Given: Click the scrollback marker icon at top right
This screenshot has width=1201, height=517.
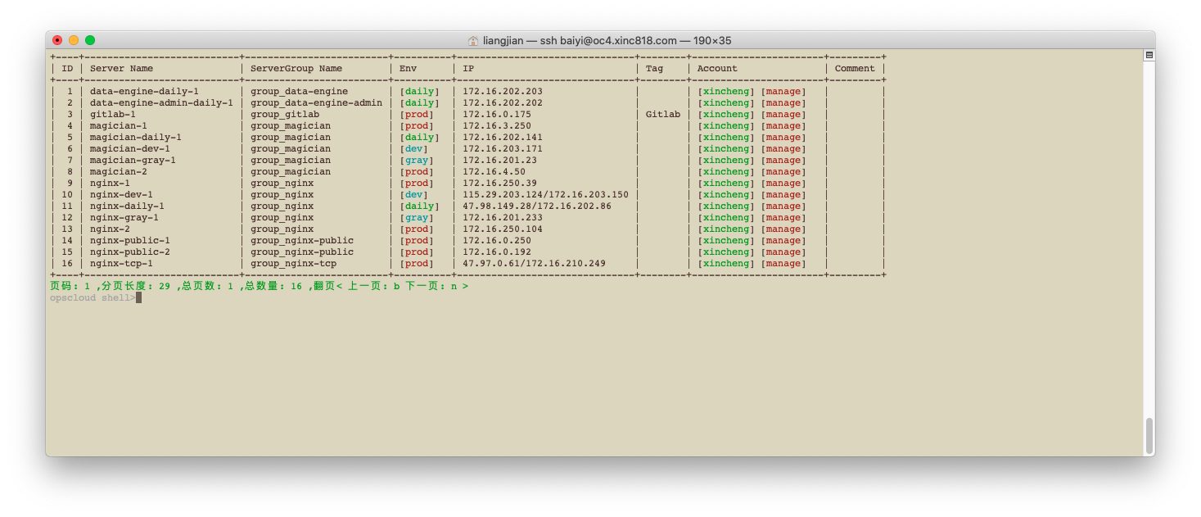Looking at the screenshot, I should 1149,55.
